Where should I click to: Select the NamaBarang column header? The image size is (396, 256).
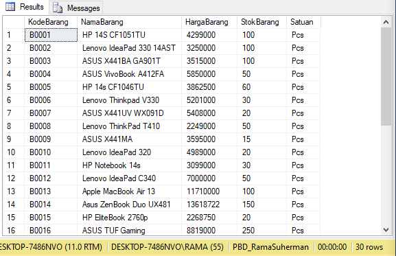(129, 22)
